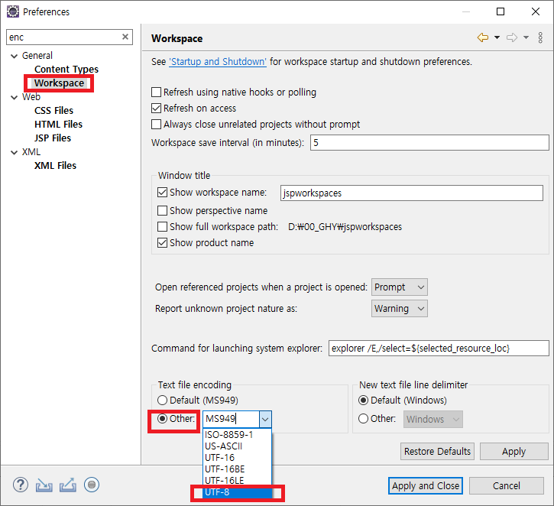Screen dimensions: 554x506
Task: Click Apply and Close button
Action: pos(426,486)
